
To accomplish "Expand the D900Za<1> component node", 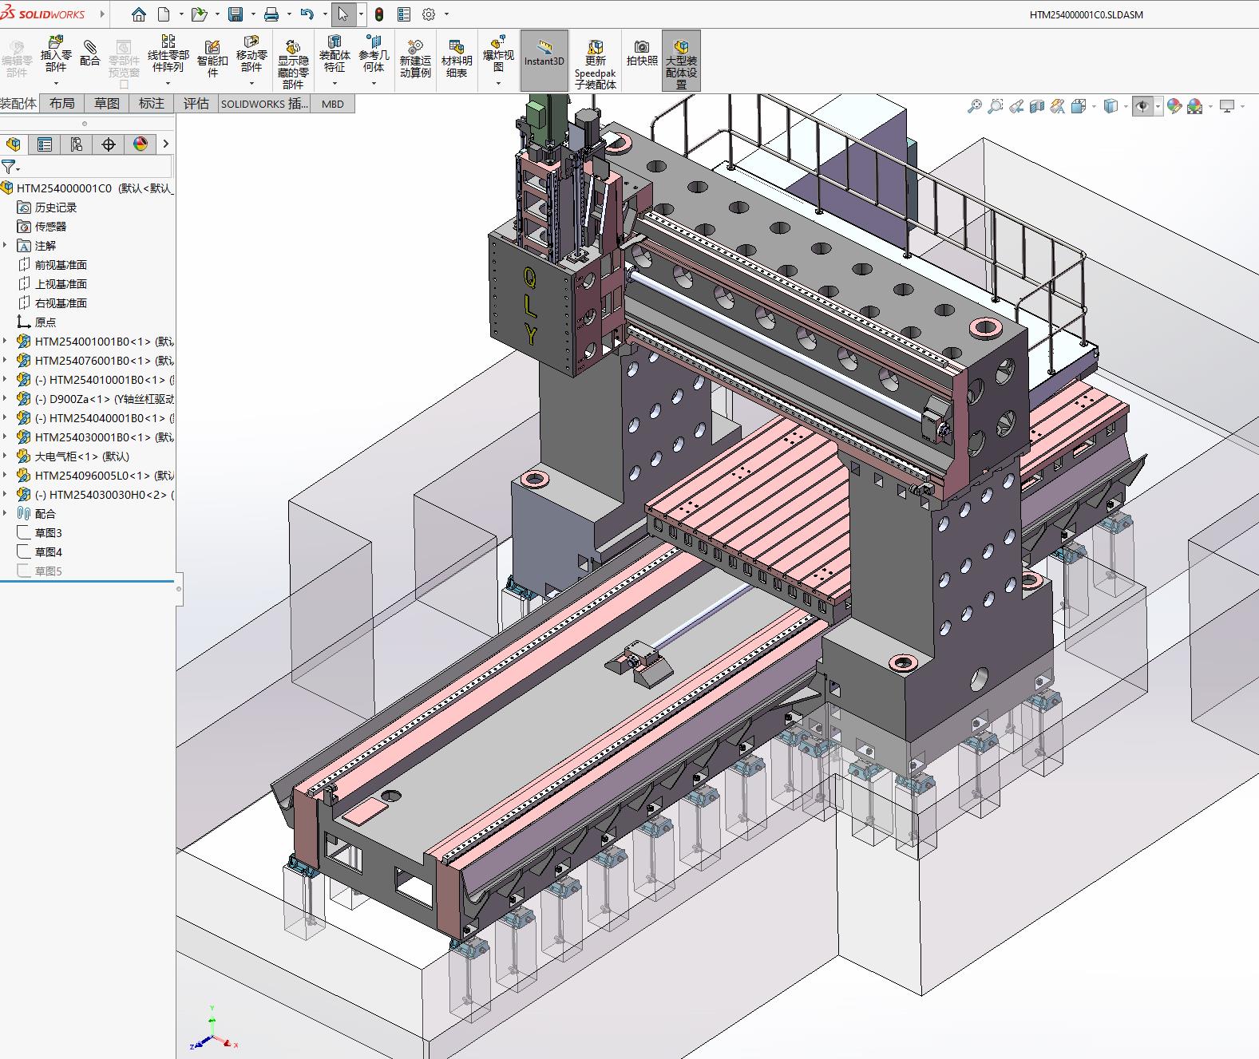I will pyautogui.click(x=6, y=398).
